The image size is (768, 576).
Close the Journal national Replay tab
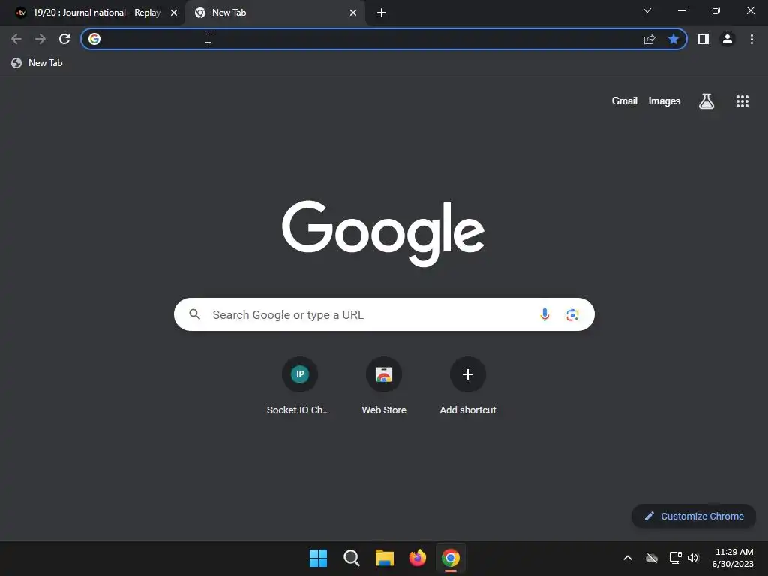[174, 13]
